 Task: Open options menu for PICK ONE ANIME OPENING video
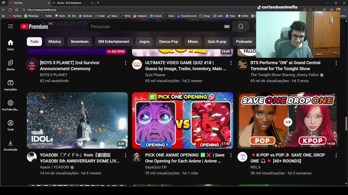(x=231, y=155)
